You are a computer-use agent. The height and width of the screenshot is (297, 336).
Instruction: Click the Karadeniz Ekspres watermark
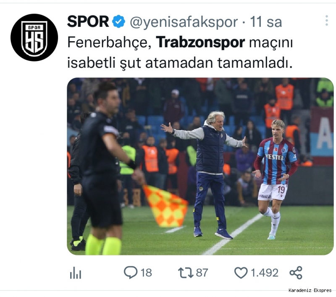coord(310,290)
